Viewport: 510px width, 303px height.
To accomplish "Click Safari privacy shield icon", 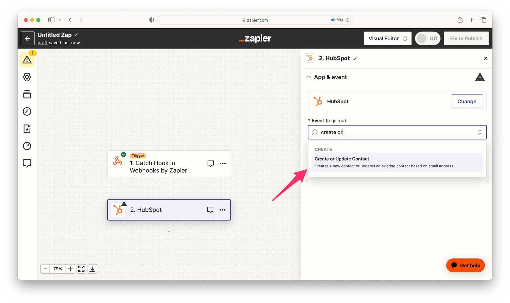I will pyautogui.click(x=152, y=20).
